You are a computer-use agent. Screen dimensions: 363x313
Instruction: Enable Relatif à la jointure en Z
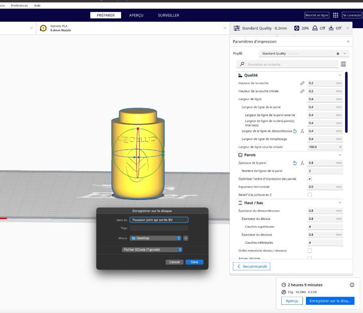point(309,194)
